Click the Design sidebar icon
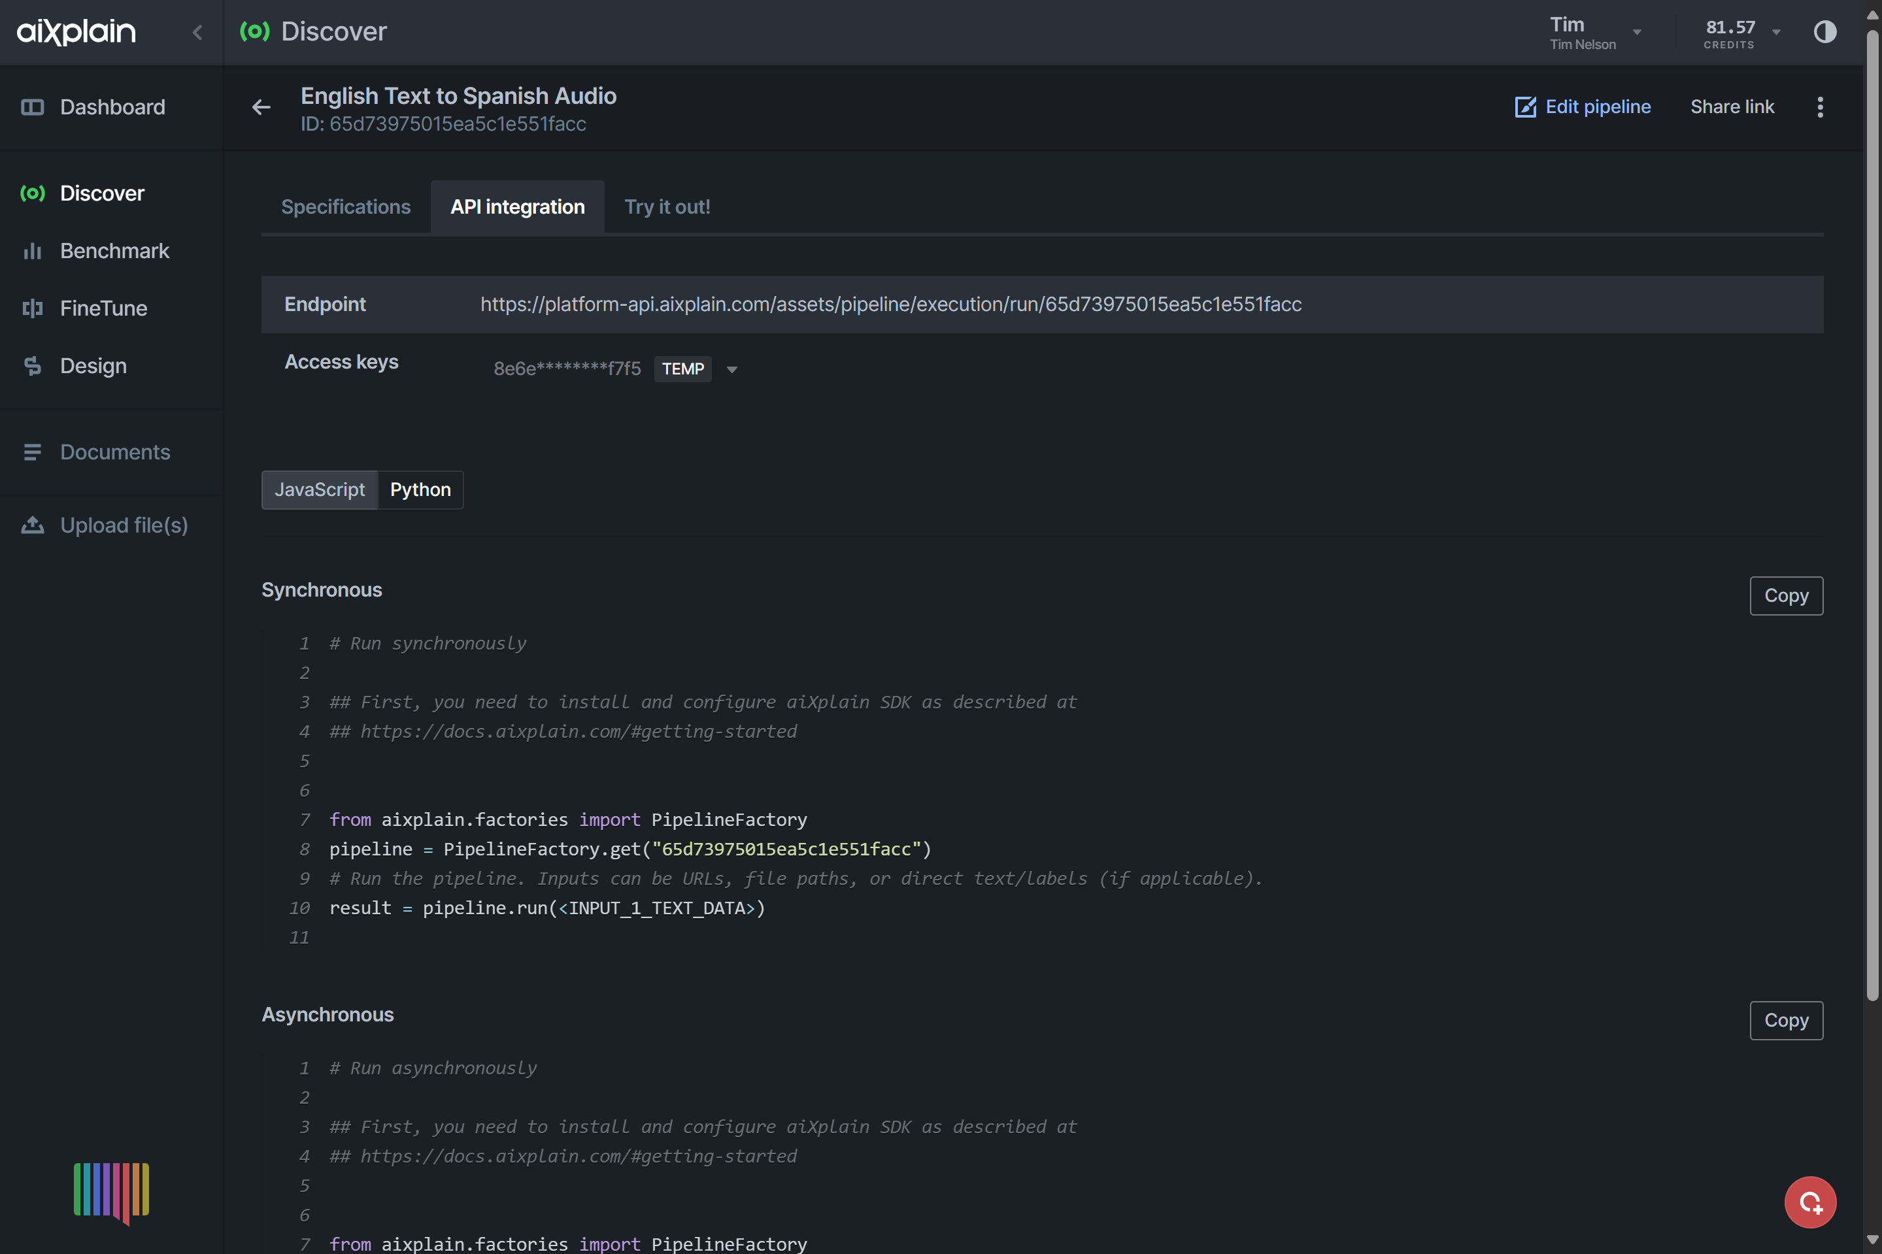The image size is (1882, 1254). click(32, 367)
